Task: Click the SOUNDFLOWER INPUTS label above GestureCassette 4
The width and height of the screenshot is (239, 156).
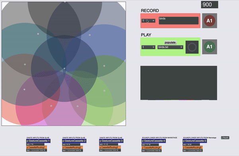Action: (160, 138)
